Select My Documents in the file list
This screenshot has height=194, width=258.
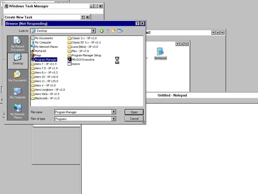(42, 38)
